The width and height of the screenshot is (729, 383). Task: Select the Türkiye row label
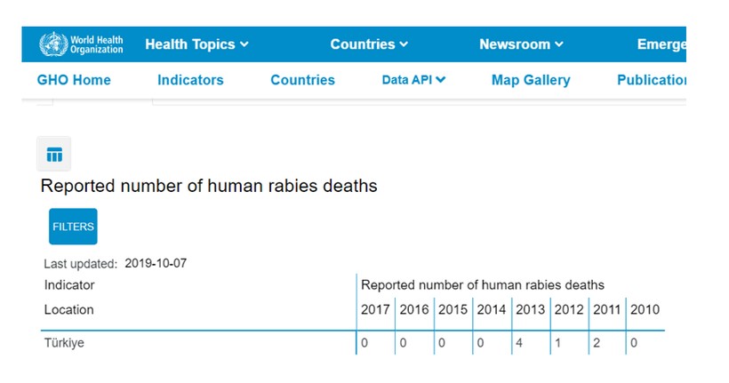tap(64, 343)
